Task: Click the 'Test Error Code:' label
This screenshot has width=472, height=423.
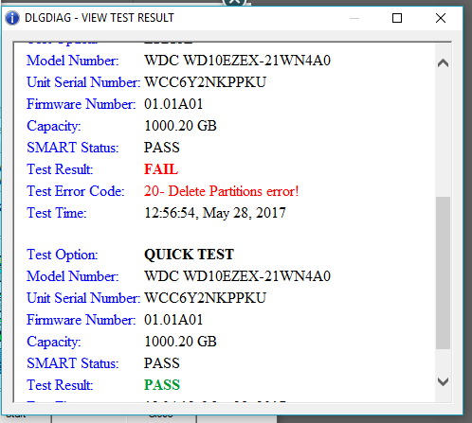Action: coord(76,191)
